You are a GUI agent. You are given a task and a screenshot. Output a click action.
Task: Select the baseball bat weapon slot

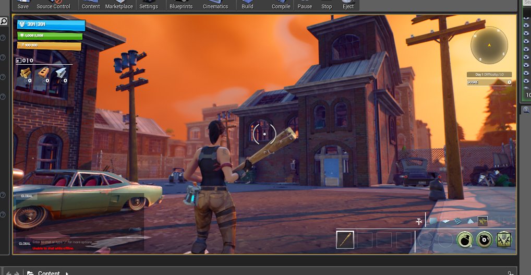345,240
